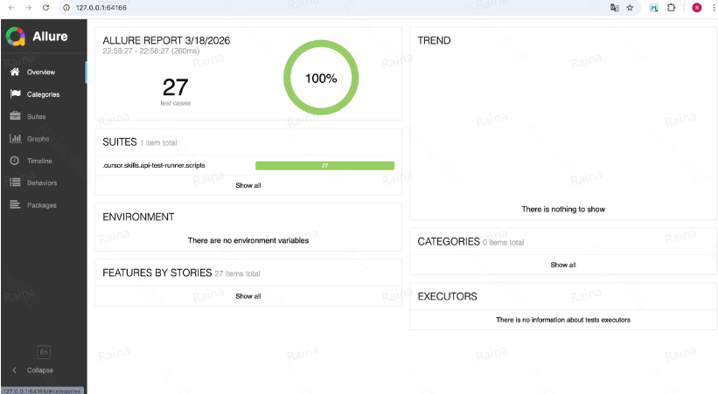
Task: Open the Graphs menu item
Action: coord(44,139)
